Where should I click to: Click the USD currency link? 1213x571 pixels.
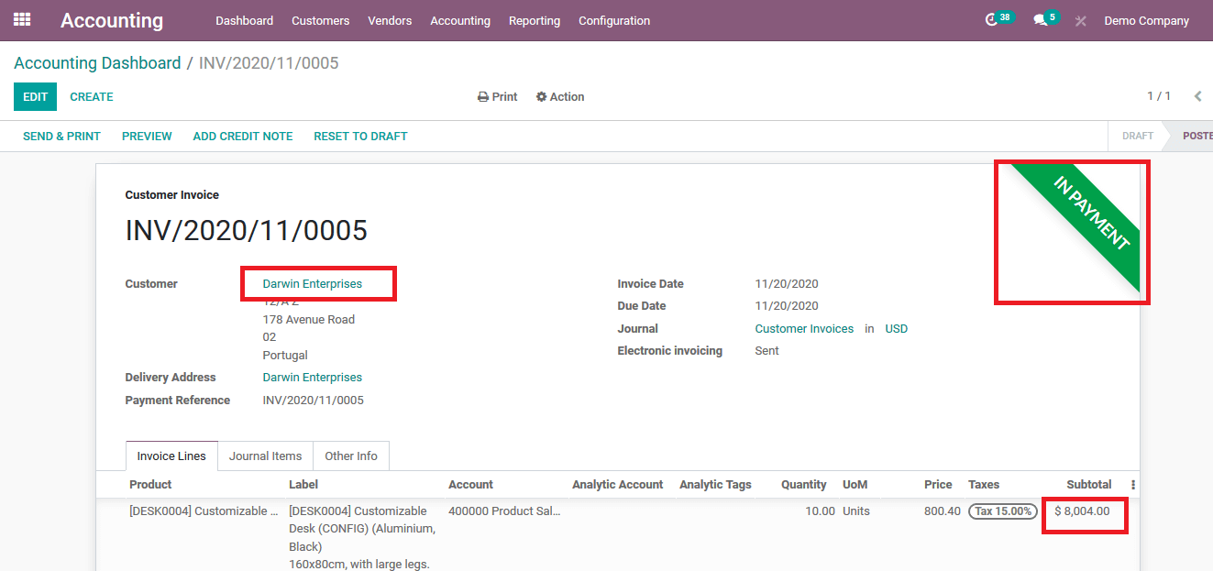(x=896, y=329)
